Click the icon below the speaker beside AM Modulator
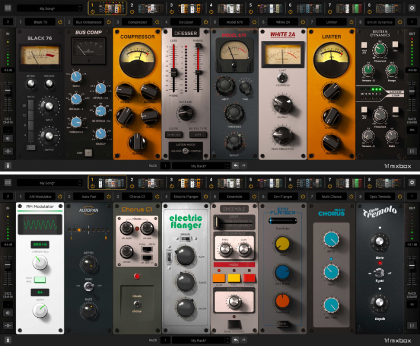420x346 pixels. [x=7, y=325]
